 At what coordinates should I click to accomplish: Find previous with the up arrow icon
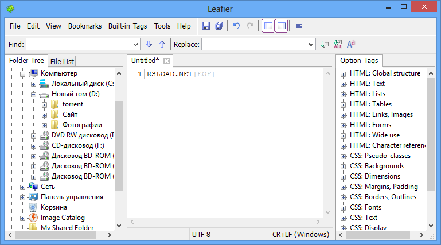(x=162, y=44)
